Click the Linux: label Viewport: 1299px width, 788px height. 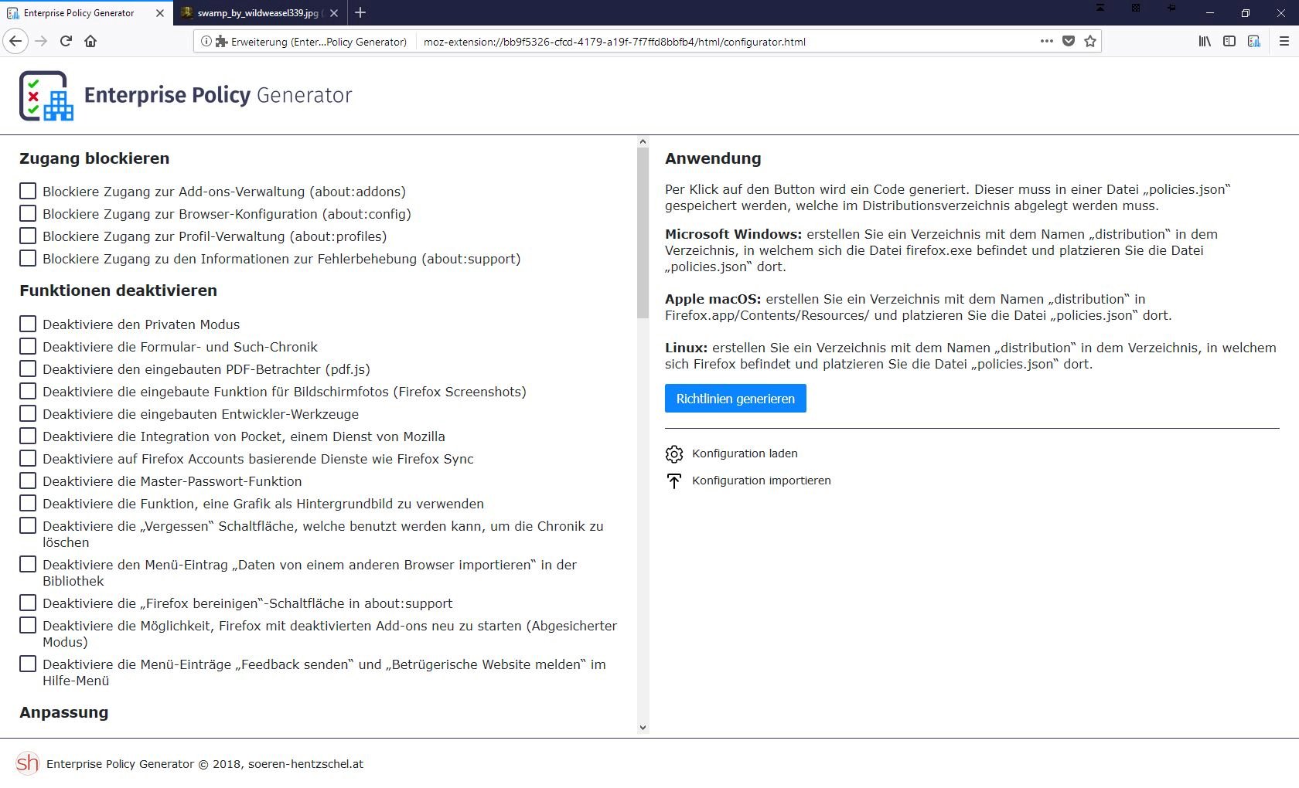point(686,348)
